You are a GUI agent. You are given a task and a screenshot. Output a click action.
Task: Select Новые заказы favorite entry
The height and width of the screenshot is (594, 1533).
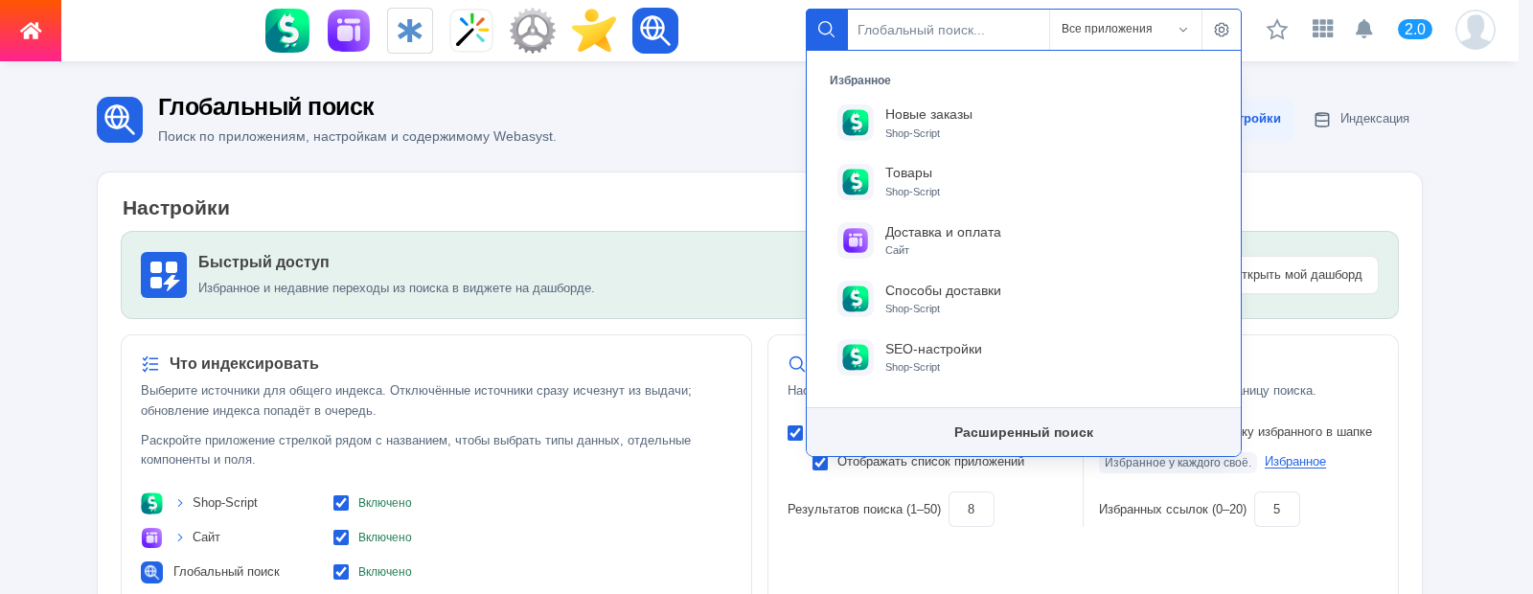pos(1023,123)
